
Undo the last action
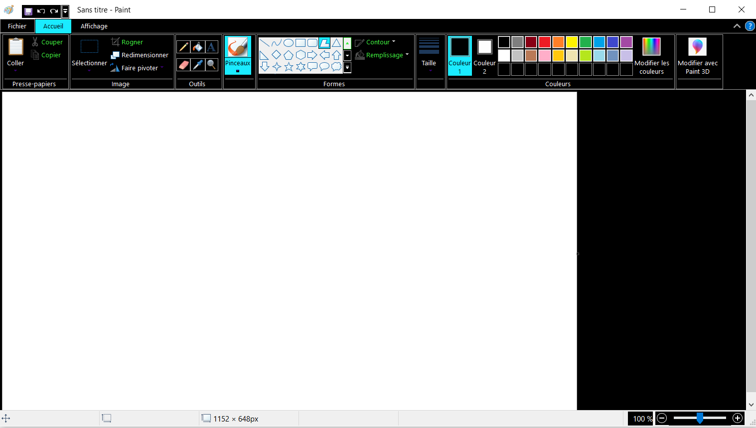click(x=41, y=10)
